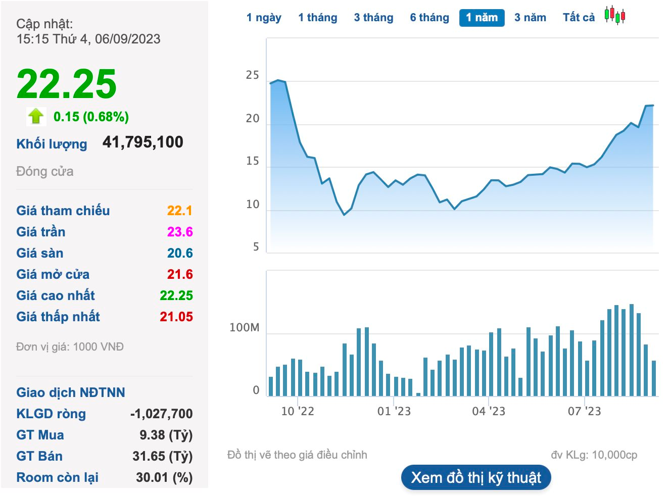Select the '6 tháng' time range tab

point(429,18)
